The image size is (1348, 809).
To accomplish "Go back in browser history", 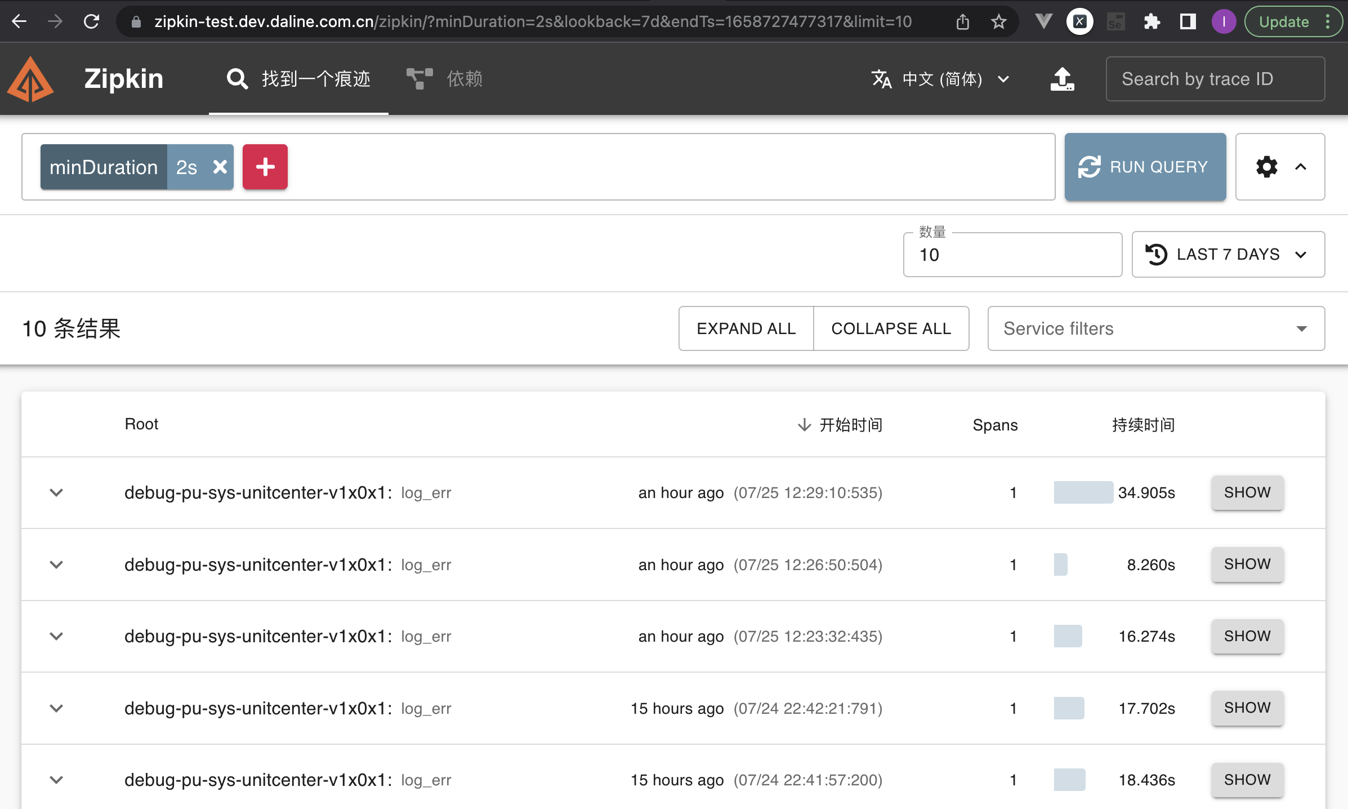I will [x=19, y=21].
